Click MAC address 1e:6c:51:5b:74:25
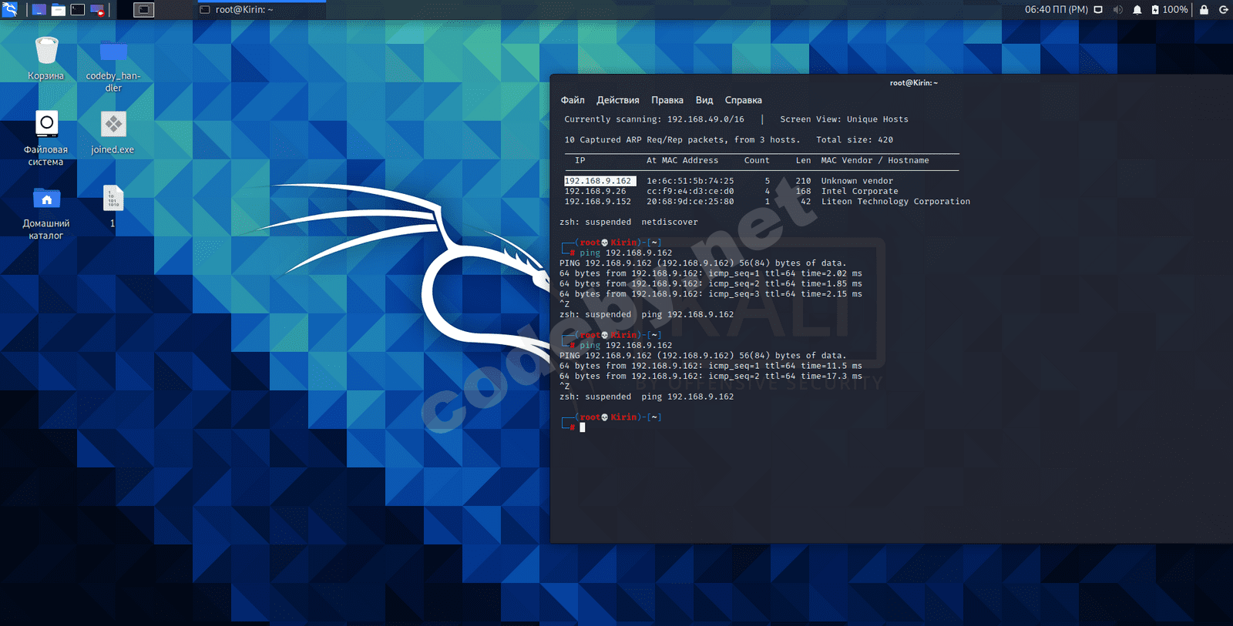Image resolution: width=1233 pixels, height=626 pixels. (x=690, y=181)
